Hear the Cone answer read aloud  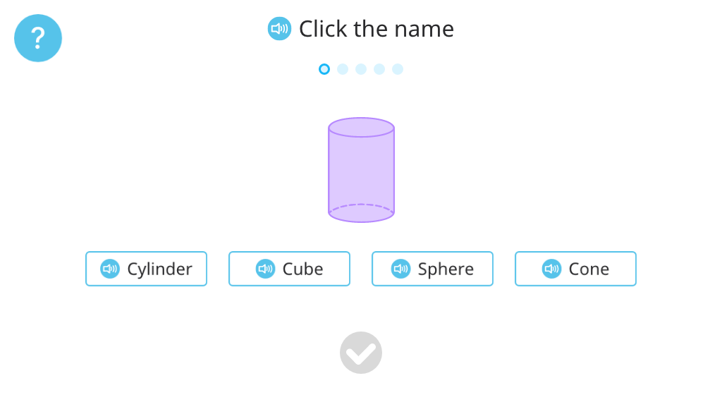point(551,269)
